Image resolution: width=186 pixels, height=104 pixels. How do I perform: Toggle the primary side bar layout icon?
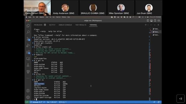[x=148, y=21]
